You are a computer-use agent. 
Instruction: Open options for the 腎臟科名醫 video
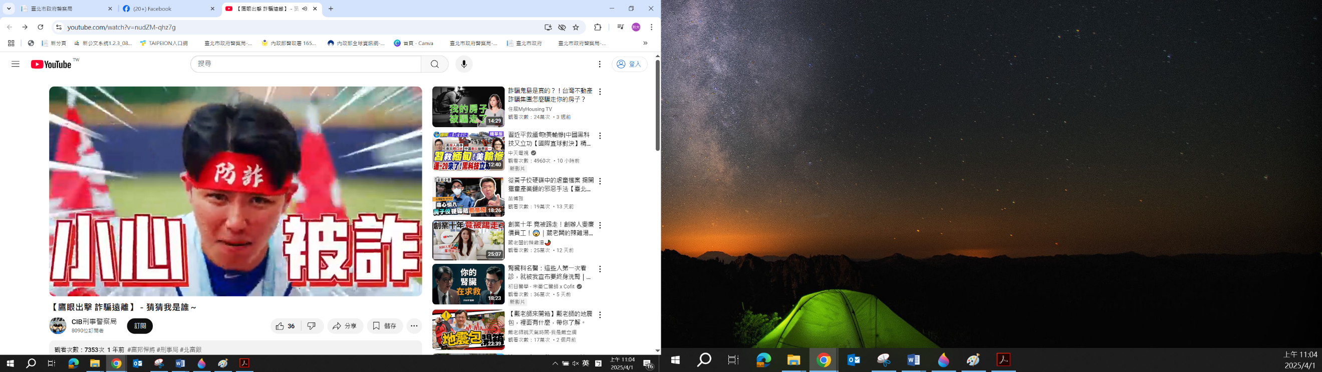tap(600, 269)
